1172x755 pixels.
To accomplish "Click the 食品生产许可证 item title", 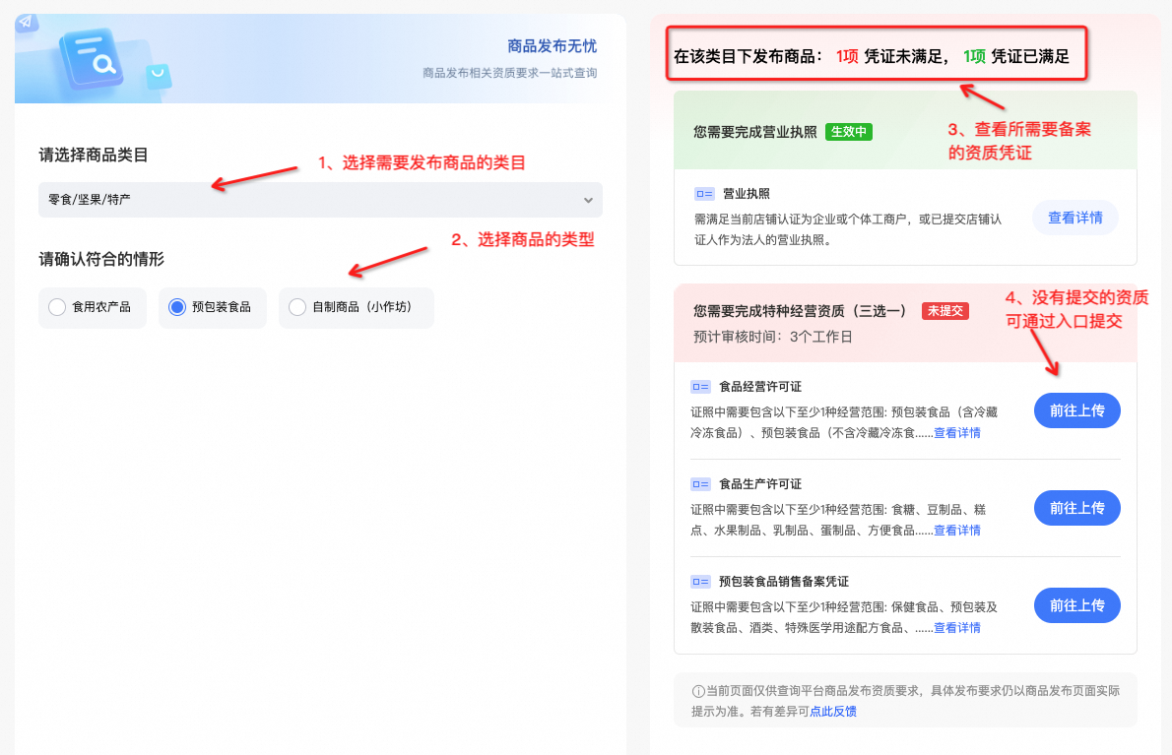I will pos(760,484).
